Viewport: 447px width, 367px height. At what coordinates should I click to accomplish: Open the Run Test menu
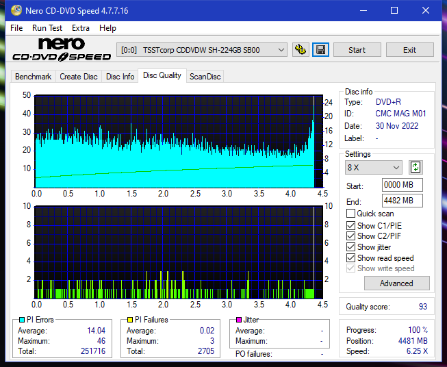(47, 28)
